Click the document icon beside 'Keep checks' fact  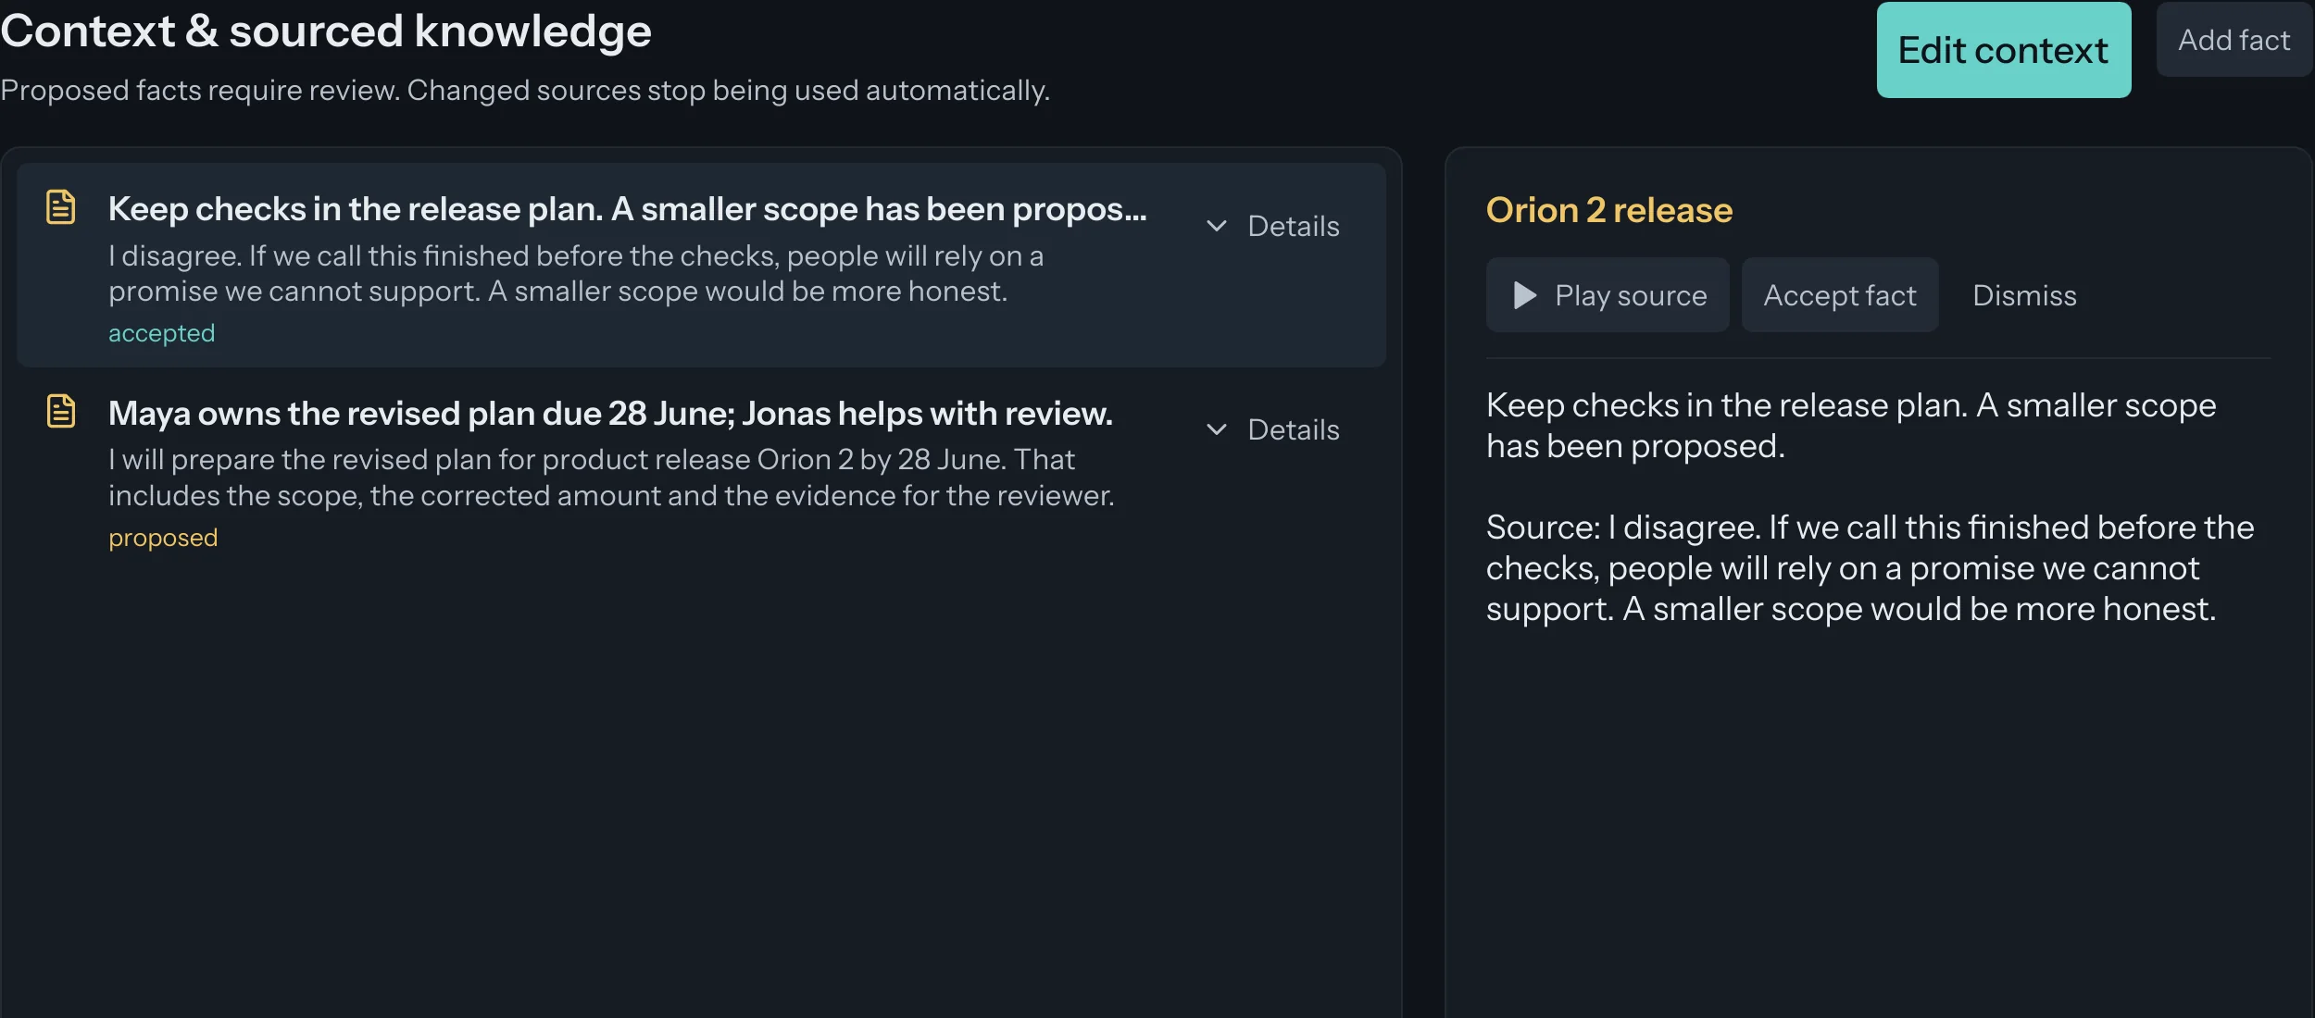61,207
